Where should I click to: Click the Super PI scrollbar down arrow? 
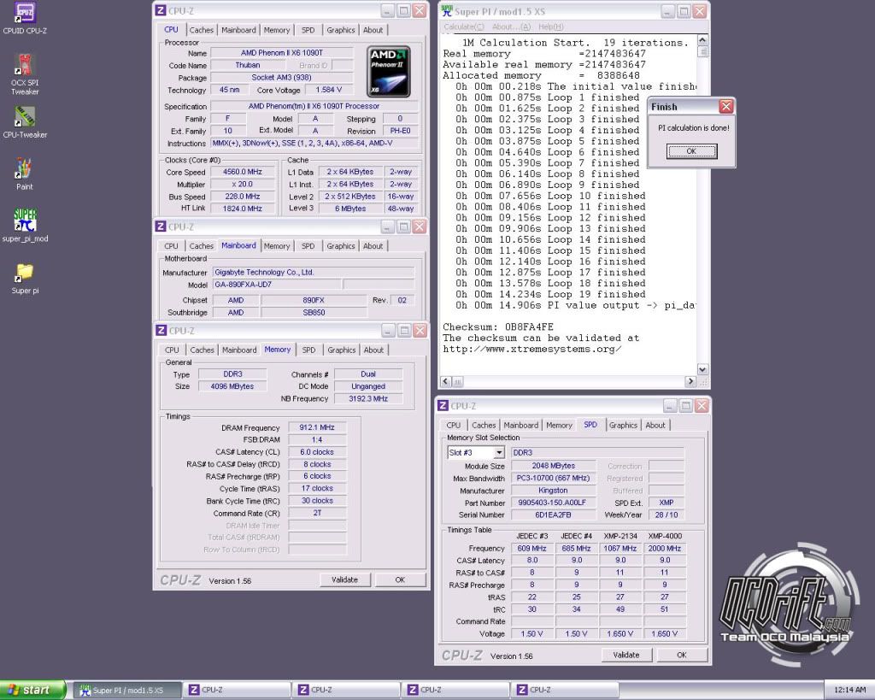(x=702, y=368)
